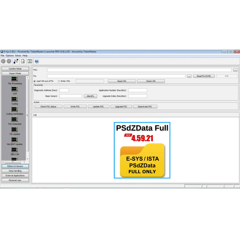Open the Coding module icon
240x240 pixels.
15,99
